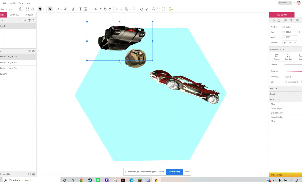Click the flip horizontal icon
This screenshot has height=182, width=302.
pyautogui.click(x=96, y=9)
